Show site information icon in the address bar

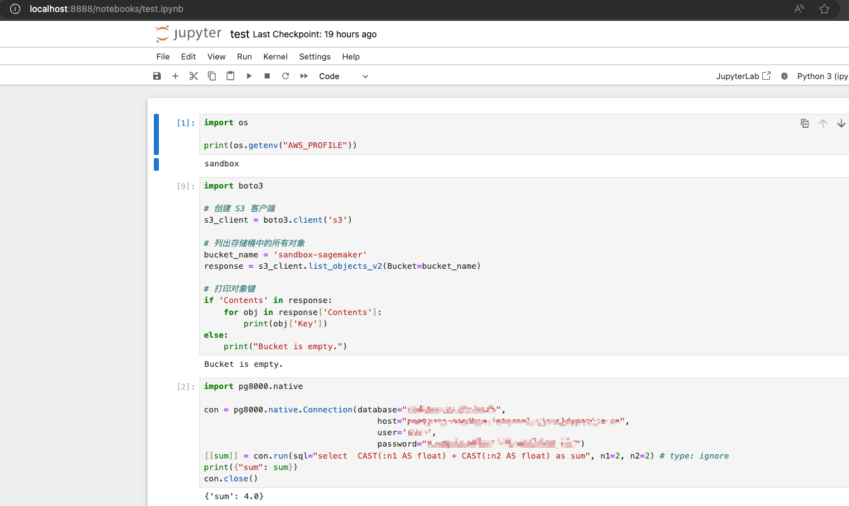click(15, 9)
